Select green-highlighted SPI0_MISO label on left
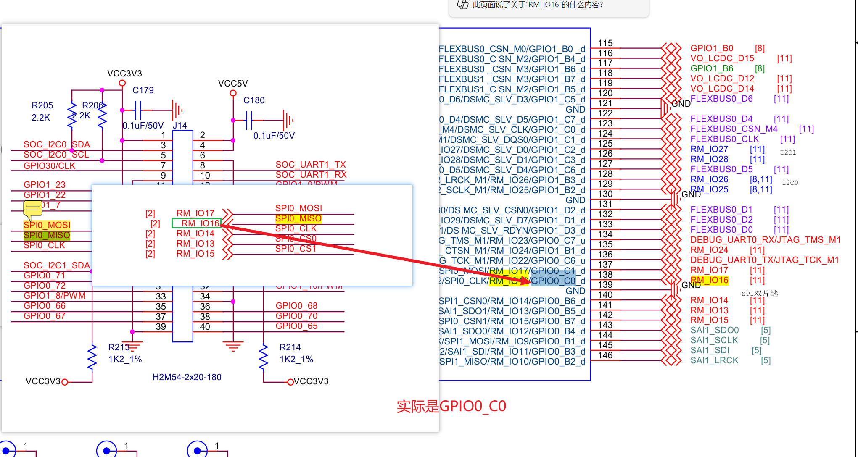 pos(47,235)
